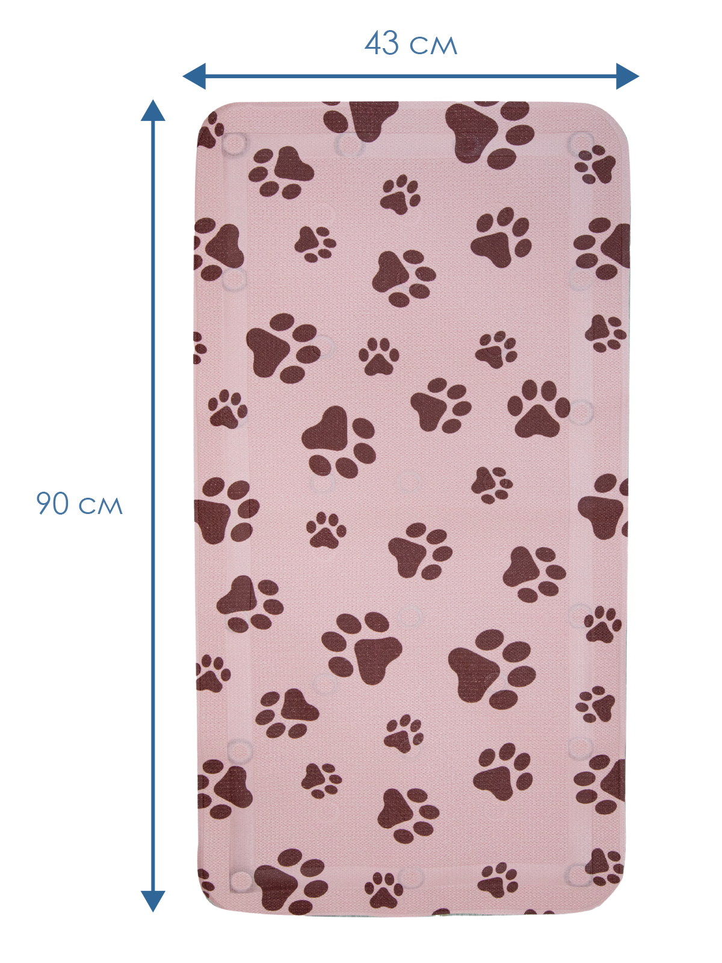Click the "90 см" height label
Image resolution: width=722 pixels, height=963 pixels.
pyautogui.click(x=79, y=503)
